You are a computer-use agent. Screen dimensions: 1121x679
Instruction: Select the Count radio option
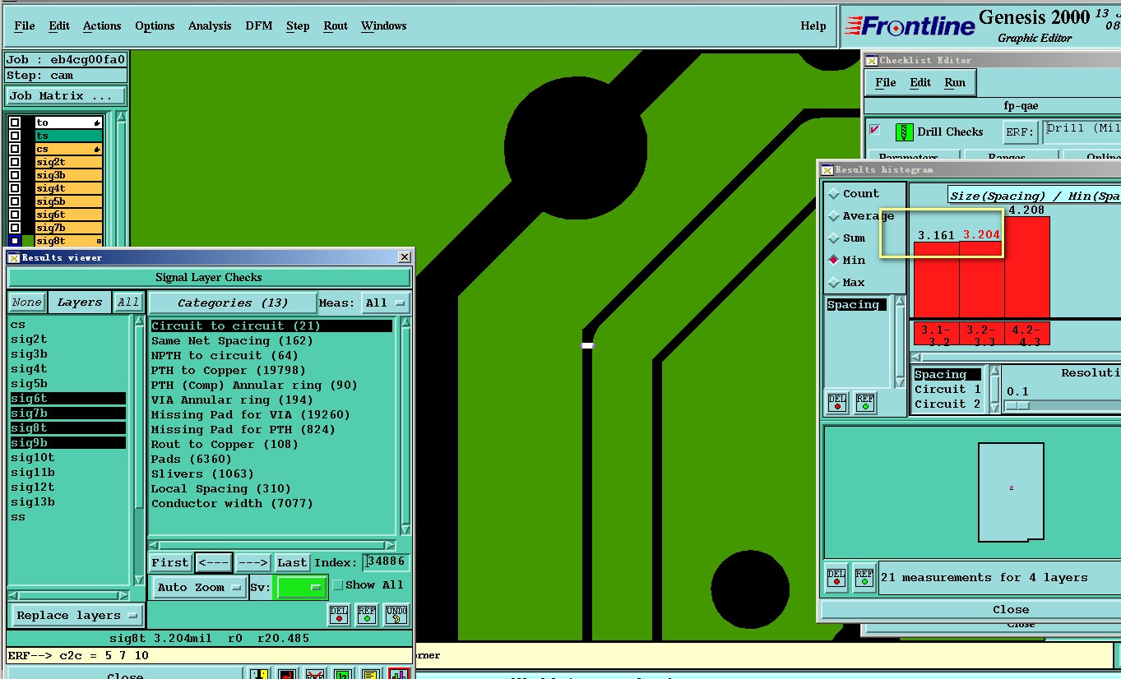click(834, 194)
